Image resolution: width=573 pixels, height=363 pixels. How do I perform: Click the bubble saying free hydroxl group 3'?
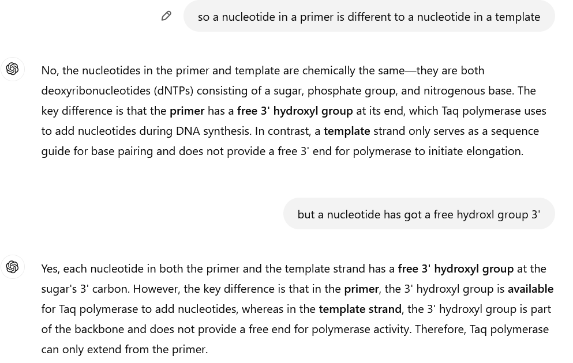point(419,214)
